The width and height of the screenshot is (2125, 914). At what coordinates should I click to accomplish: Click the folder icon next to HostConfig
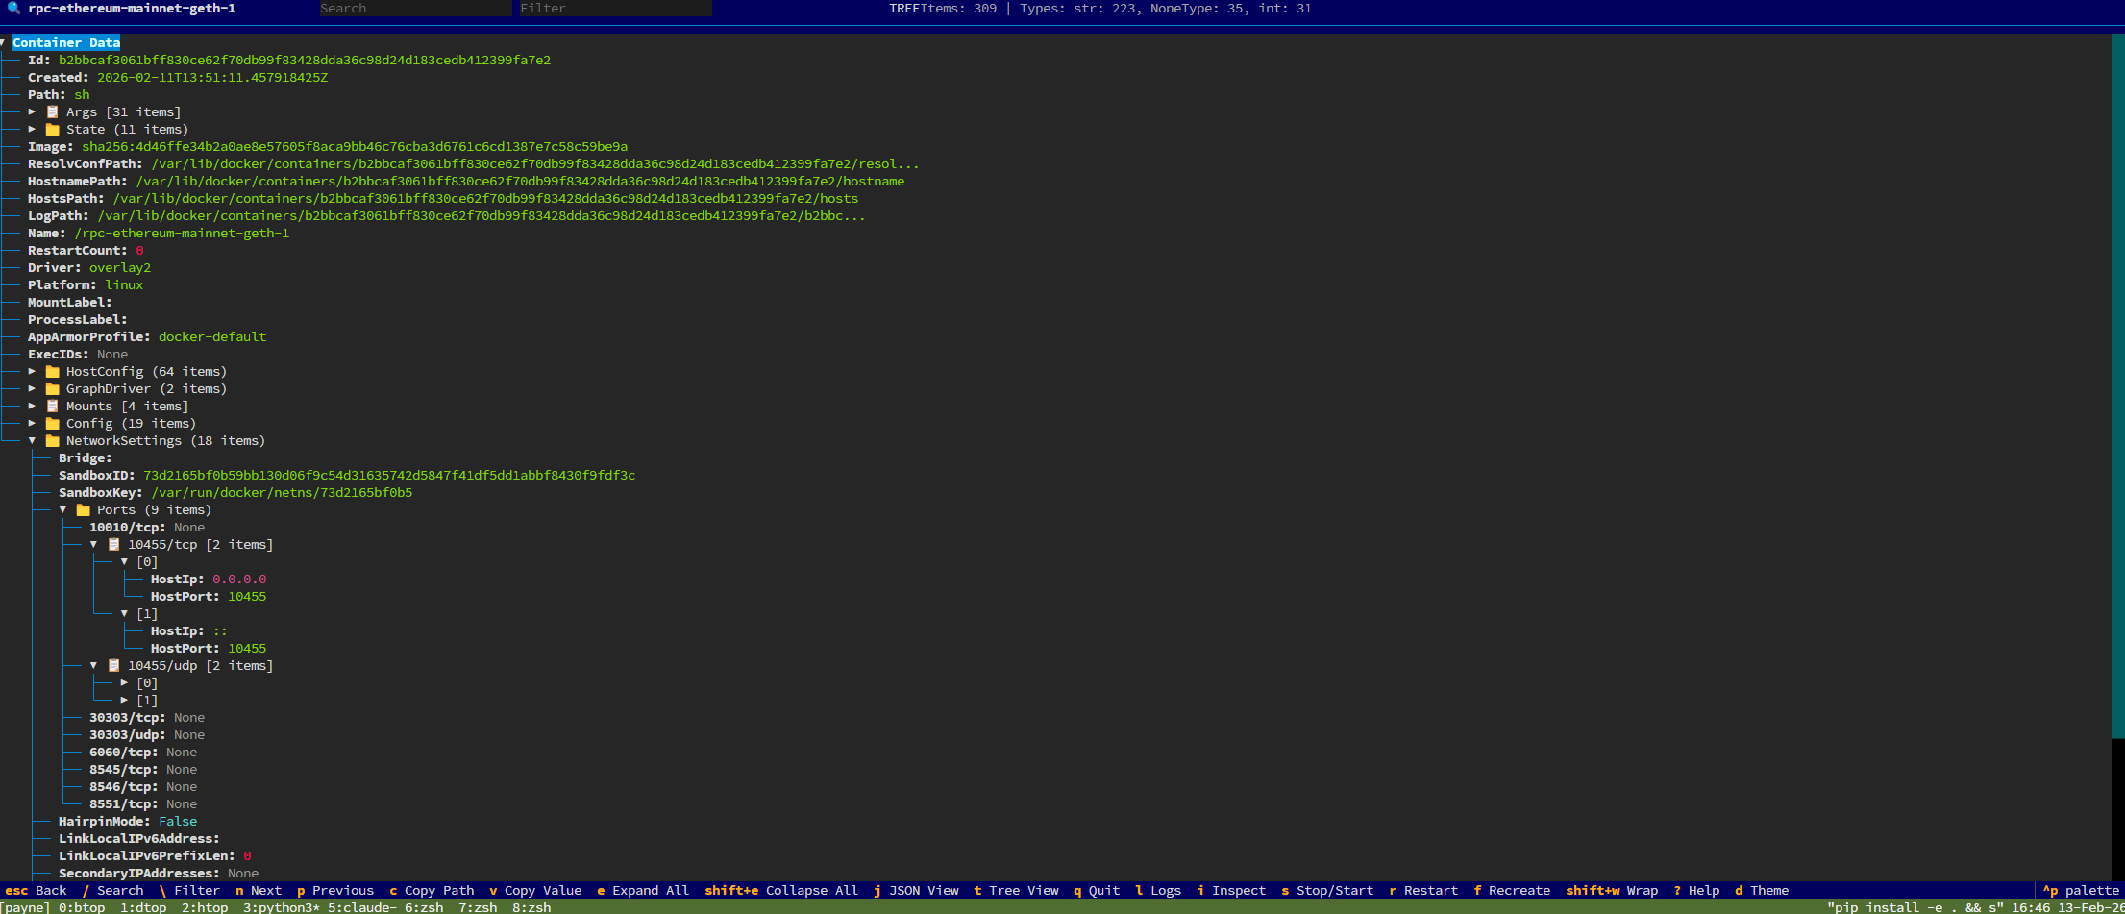coord(53,371)
